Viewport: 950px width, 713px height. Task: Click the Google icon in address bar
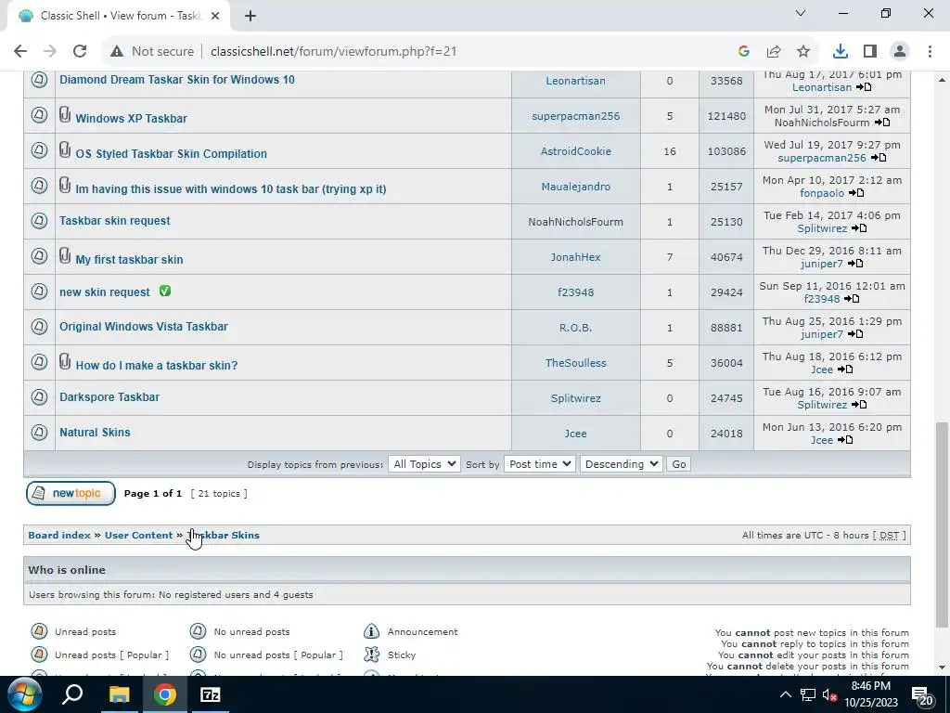[744, 52]
